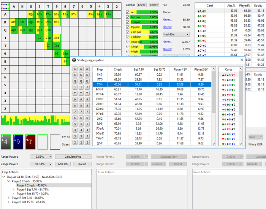Click the Q key in the third card column
Viewport: 266px width, 209px height.
click(x=87, y=81)
